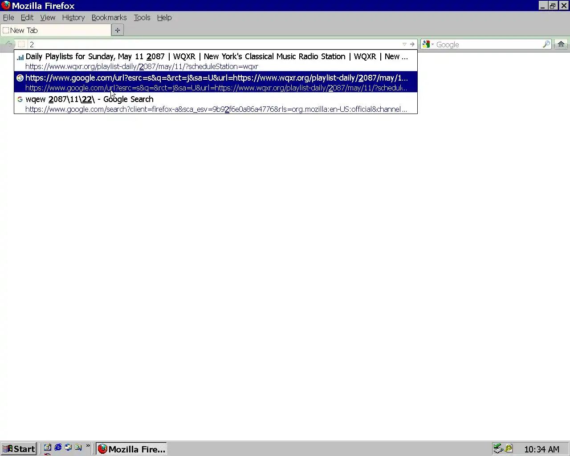
Task: Choose the highlighted google.com/url suggestion
Action: coord(216,82)
